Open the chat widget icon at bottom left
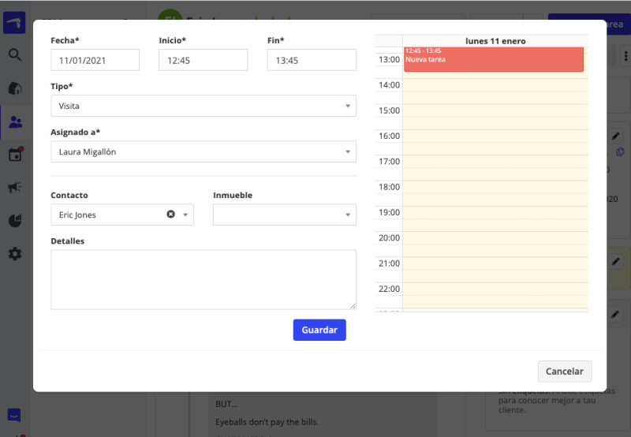This screenshot has width=631, height=437. 15,415
